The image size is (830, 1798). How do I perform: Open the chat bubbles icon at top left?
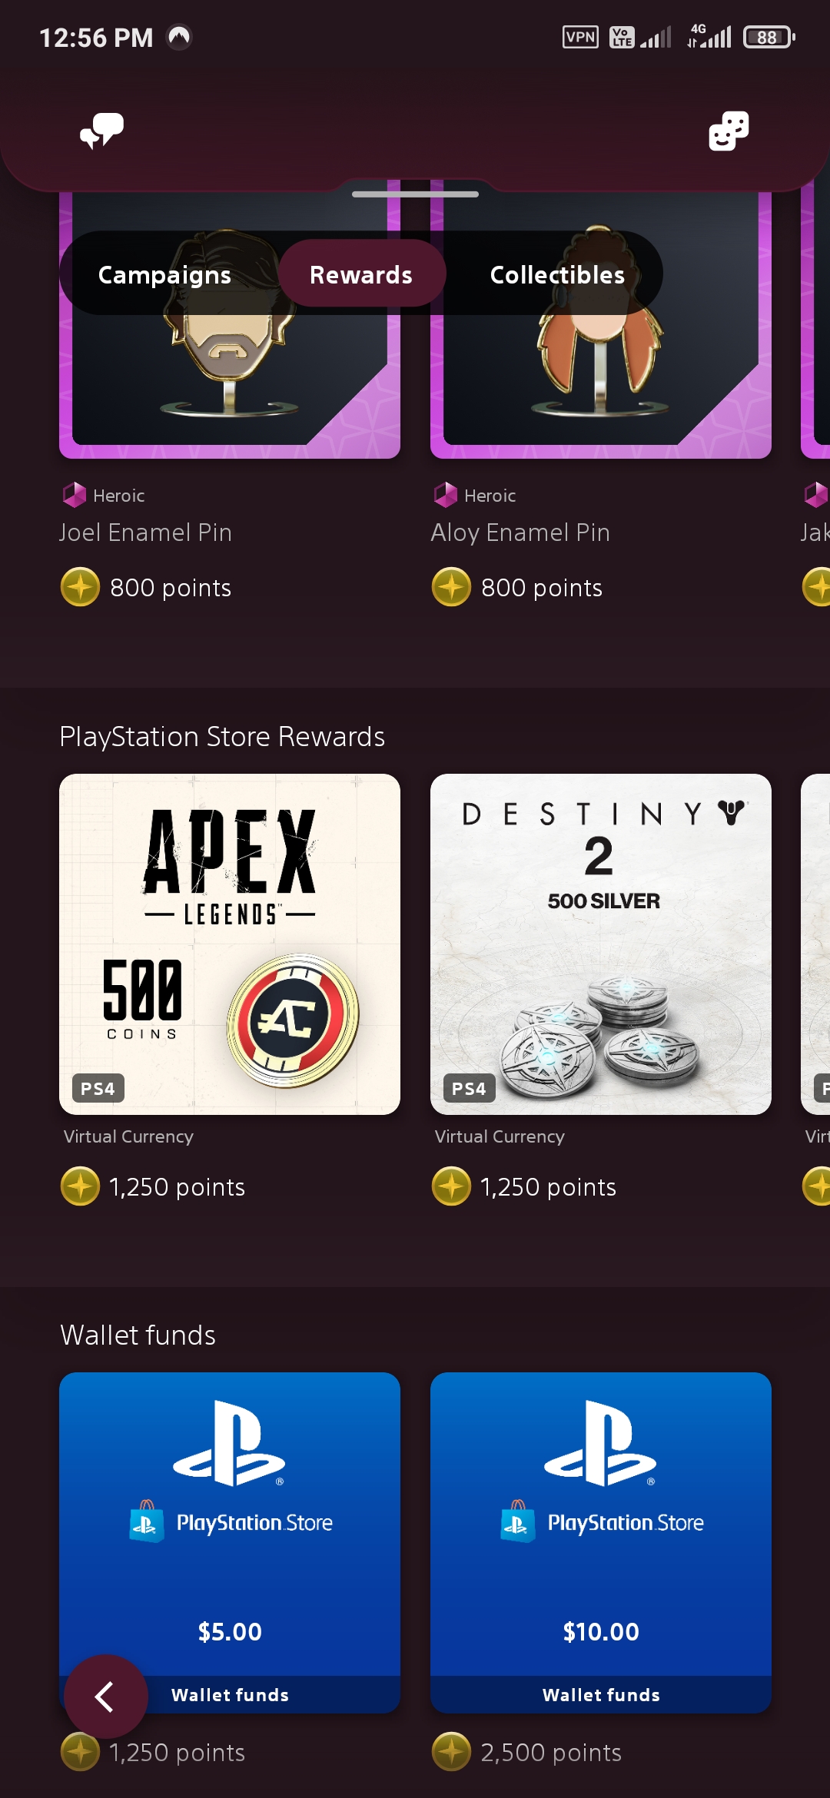tap(102, 131)
